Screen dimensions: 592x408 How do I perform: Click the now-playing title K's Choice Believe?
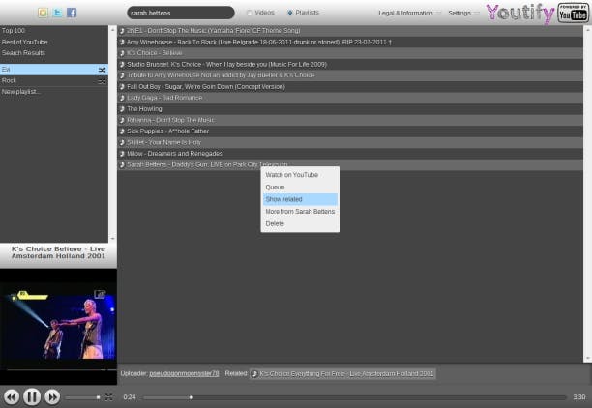(58, 252)
